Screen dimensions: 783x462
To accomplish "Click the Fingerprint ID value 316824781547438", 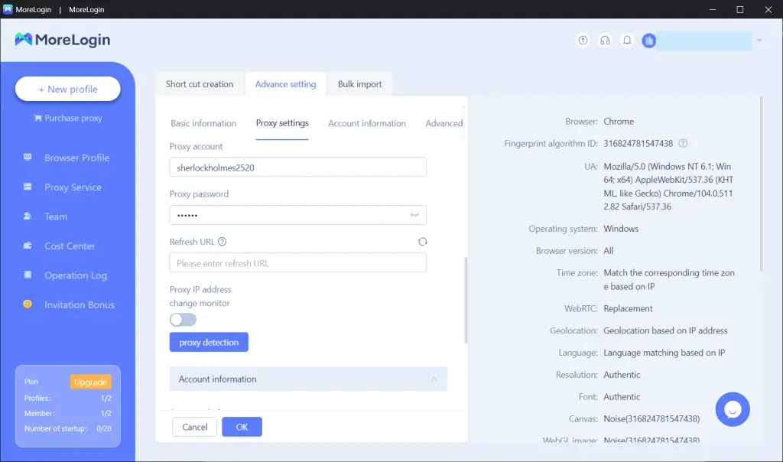I will tap(638, 143).
